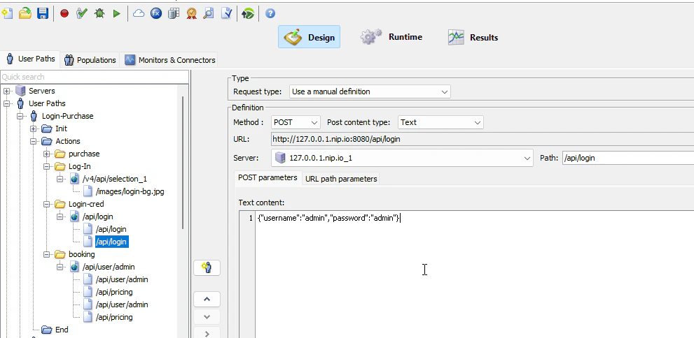Screen dimensions: 694x338
Task: Select the Log-In folder
Action: tap(80, 166)
